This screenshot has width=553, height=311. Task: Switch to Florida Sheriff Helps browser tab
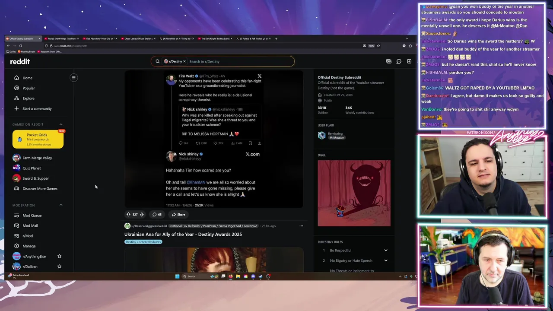(61, 38)
